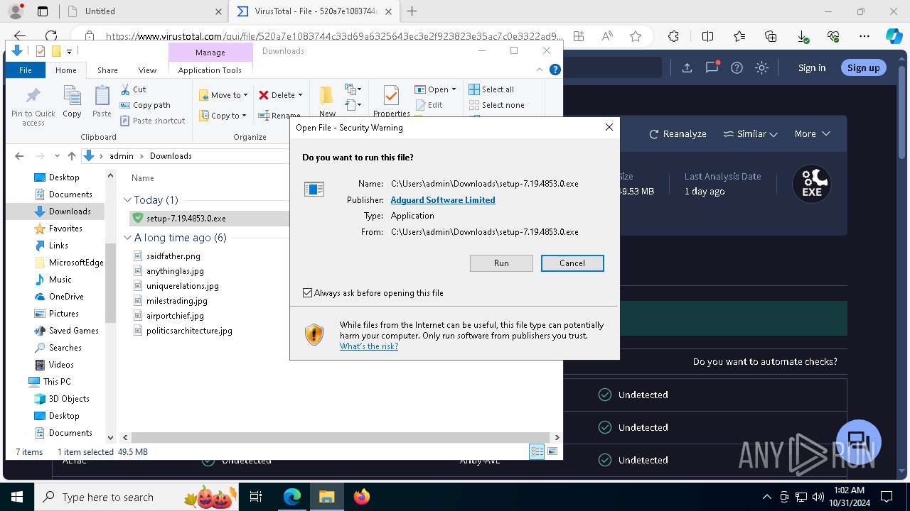The width and height of the screenshot is (910, 511).
Task: Click the Copy icon in Clipboard group
Action: click(72, 101)
